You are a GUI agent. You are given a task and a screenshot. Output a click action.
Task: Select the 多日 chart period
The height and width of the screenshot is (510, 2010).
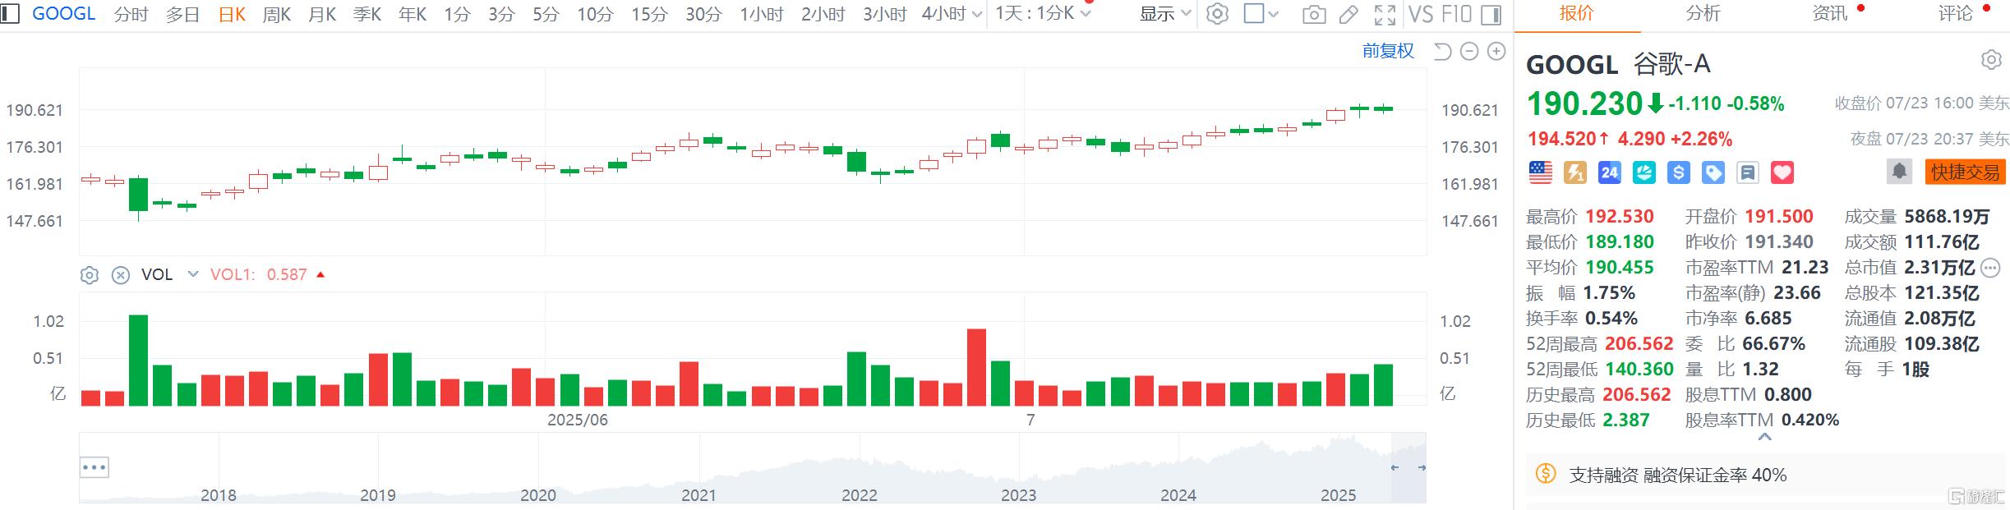coord(182,15)
